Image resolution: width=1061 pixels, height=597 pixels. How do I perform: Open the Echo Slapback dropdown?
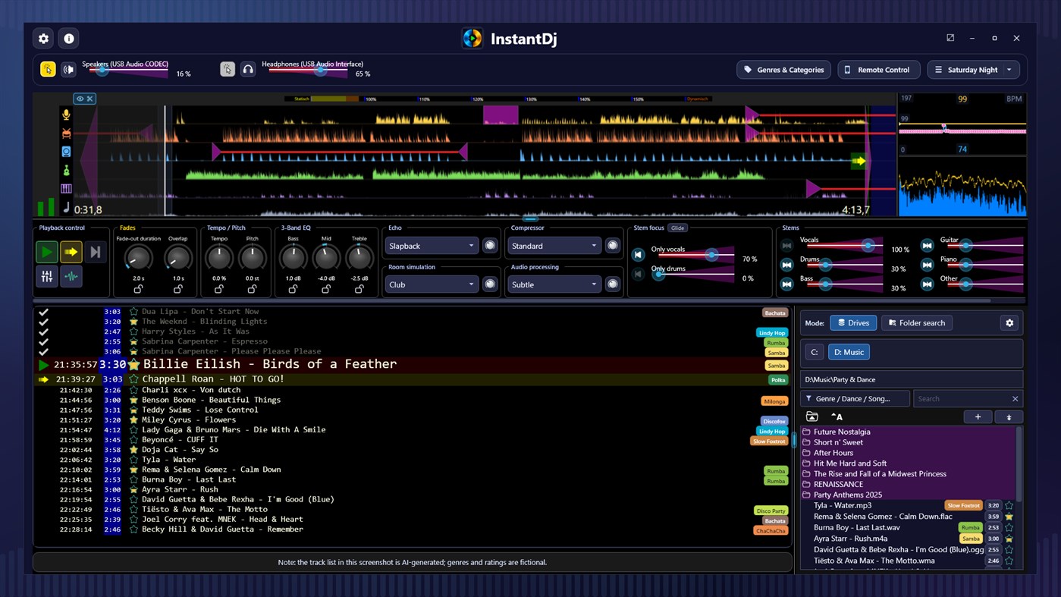tap(431, 246)
